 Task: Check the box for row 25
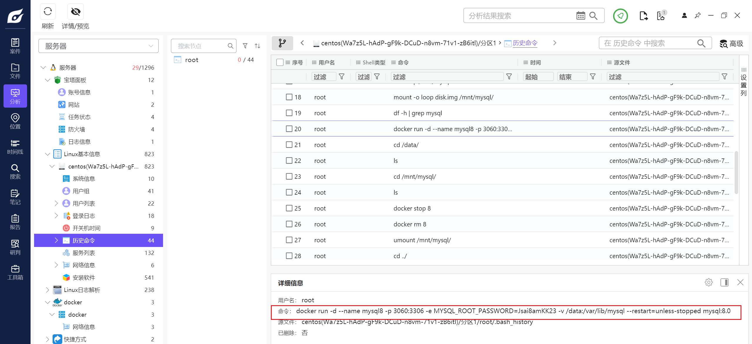[x=289, y=208]
